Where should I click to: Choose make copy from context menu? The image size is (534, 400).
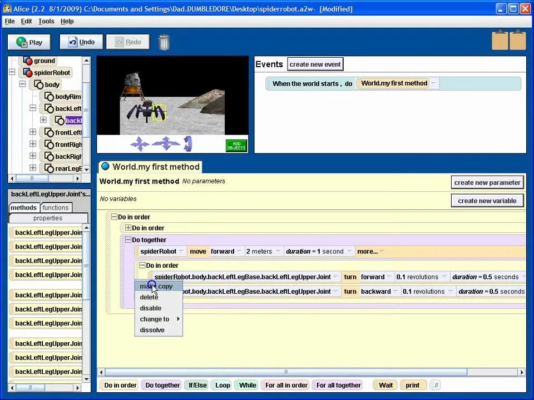point(159,287)
